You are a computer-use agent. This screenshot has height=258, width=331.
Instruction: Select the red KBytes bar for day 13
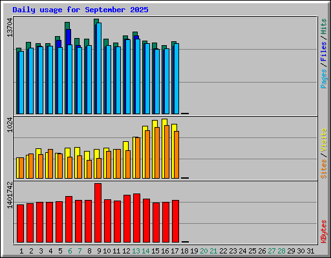(137, 218)
